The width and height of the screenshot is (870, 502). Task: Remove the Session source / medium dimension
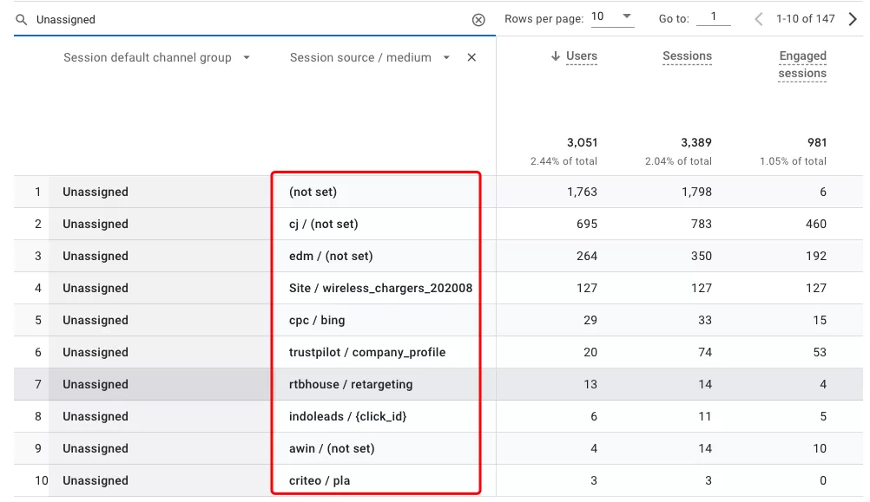(x=471, y=57)
